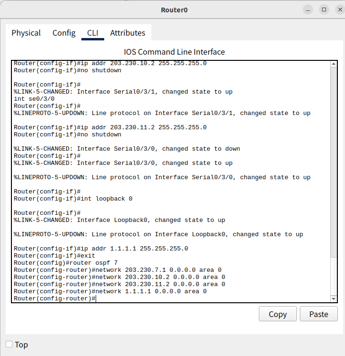Viewport: 345px width, 356px height.
Task: Enable the Top checkbox
Action: (9, 344)
